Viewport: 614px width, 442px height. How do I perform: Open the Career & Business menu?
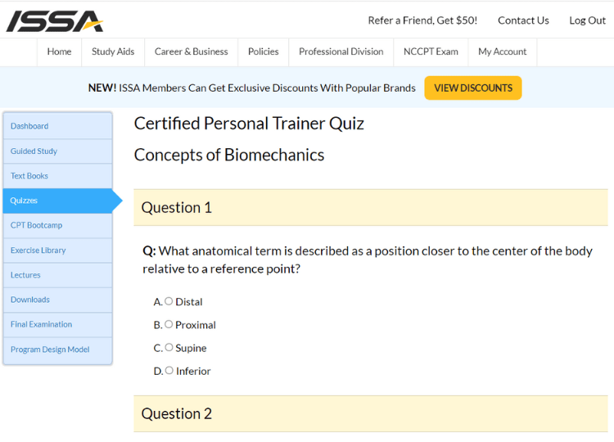point(191,52)
